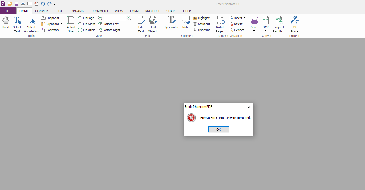Enable Strikeout annotation
365x190 pixels.
202,24
